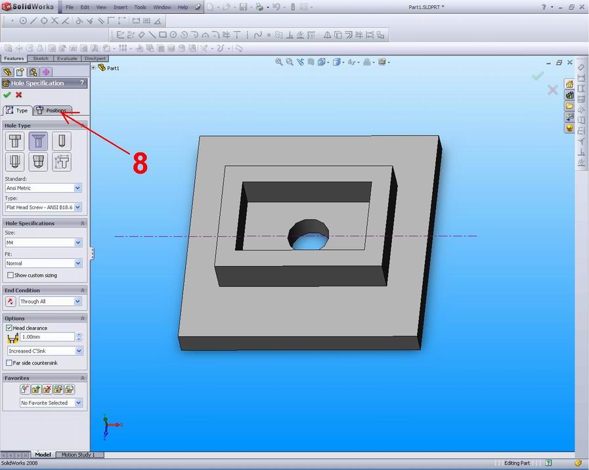Viewport: 589px width, 470px height.
Task: Confirm hole with the green checkmark
Action: click(7, 95)
